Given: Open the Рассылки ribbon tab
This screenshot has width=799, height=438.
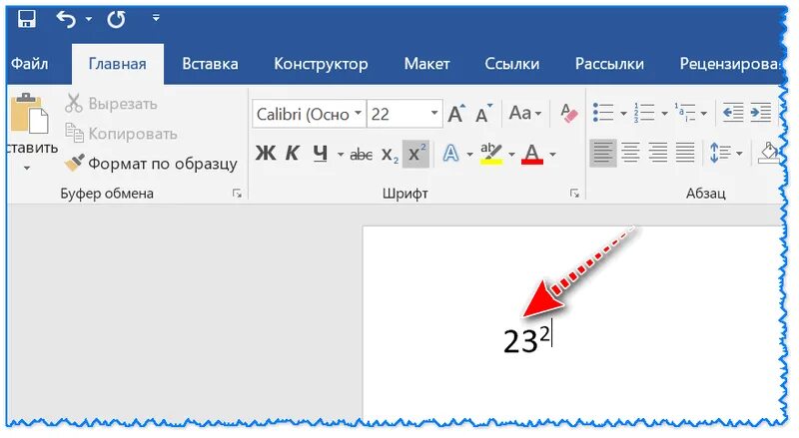Looking at the screenshot, I should point(609,64).
